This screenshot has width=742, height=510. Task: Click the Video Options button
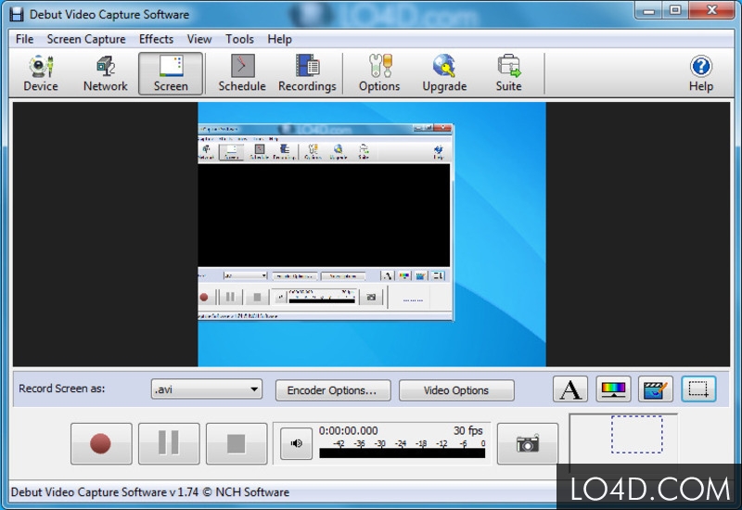[456, 390]
